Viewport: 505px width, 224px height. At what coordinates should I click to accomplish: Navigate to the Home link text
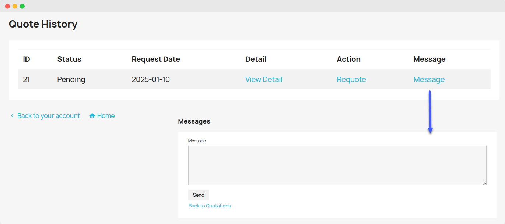(106, 116)
